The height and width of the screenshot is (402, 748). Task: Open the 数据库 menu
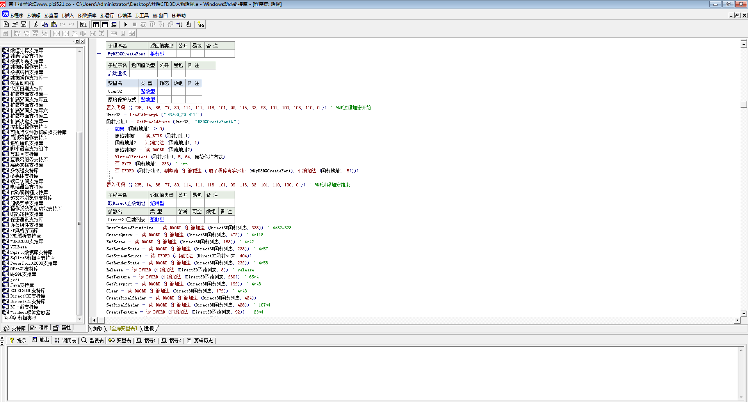tap(87, 16)
